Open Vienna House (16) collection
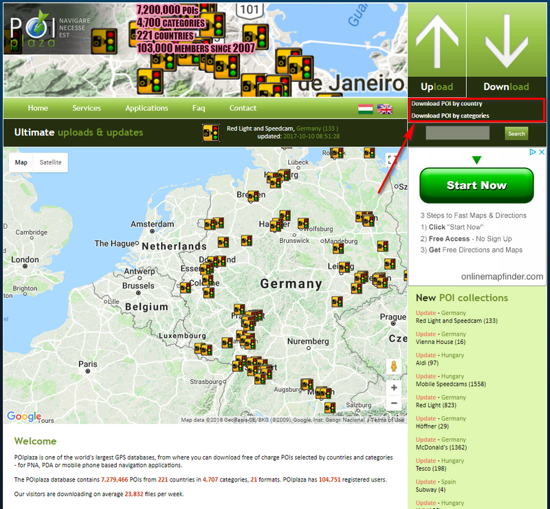This screenshot has height=509, width=550. [x=440, y=342]
